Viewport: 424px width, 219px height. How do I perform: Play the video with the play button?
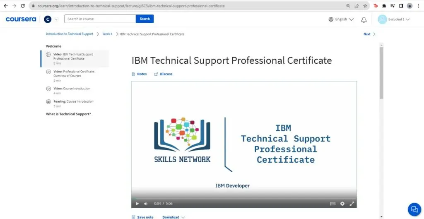(137, 204)
